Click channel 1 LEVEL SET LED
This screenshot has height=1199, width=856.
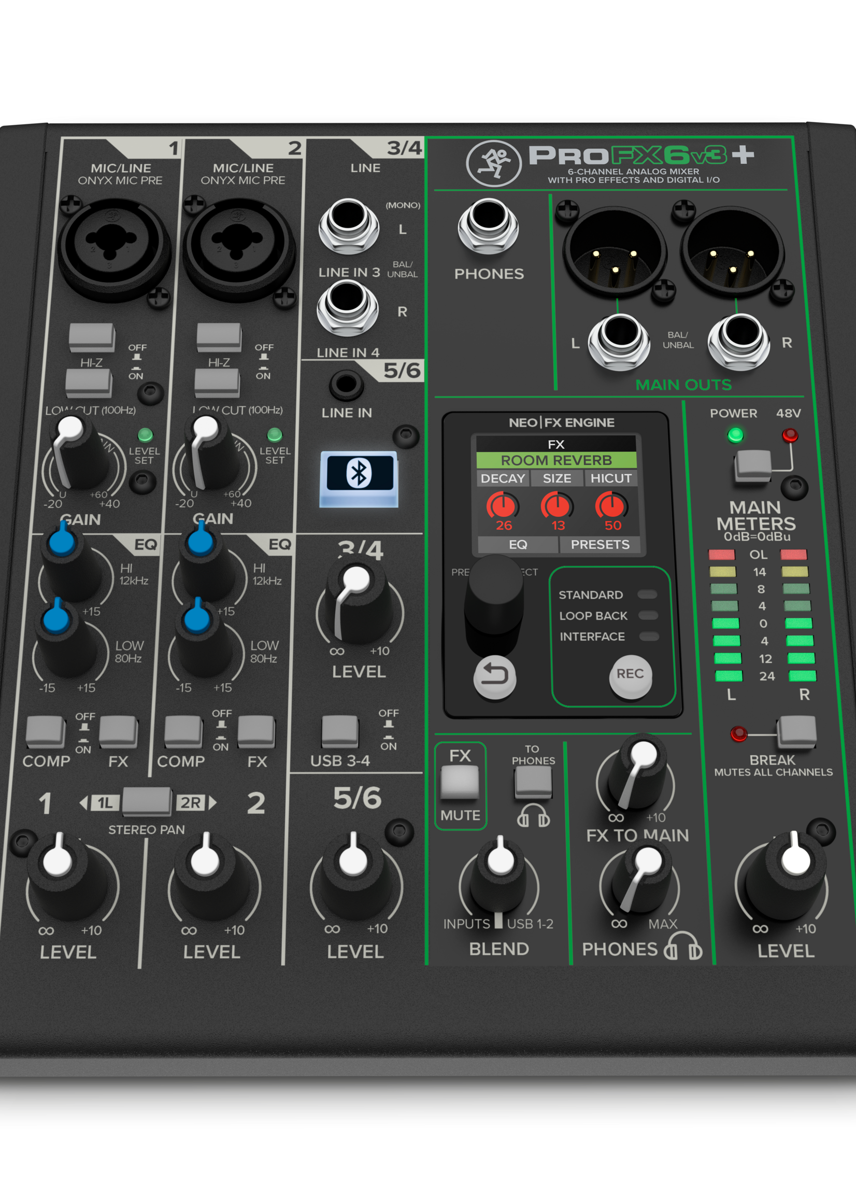145,435
